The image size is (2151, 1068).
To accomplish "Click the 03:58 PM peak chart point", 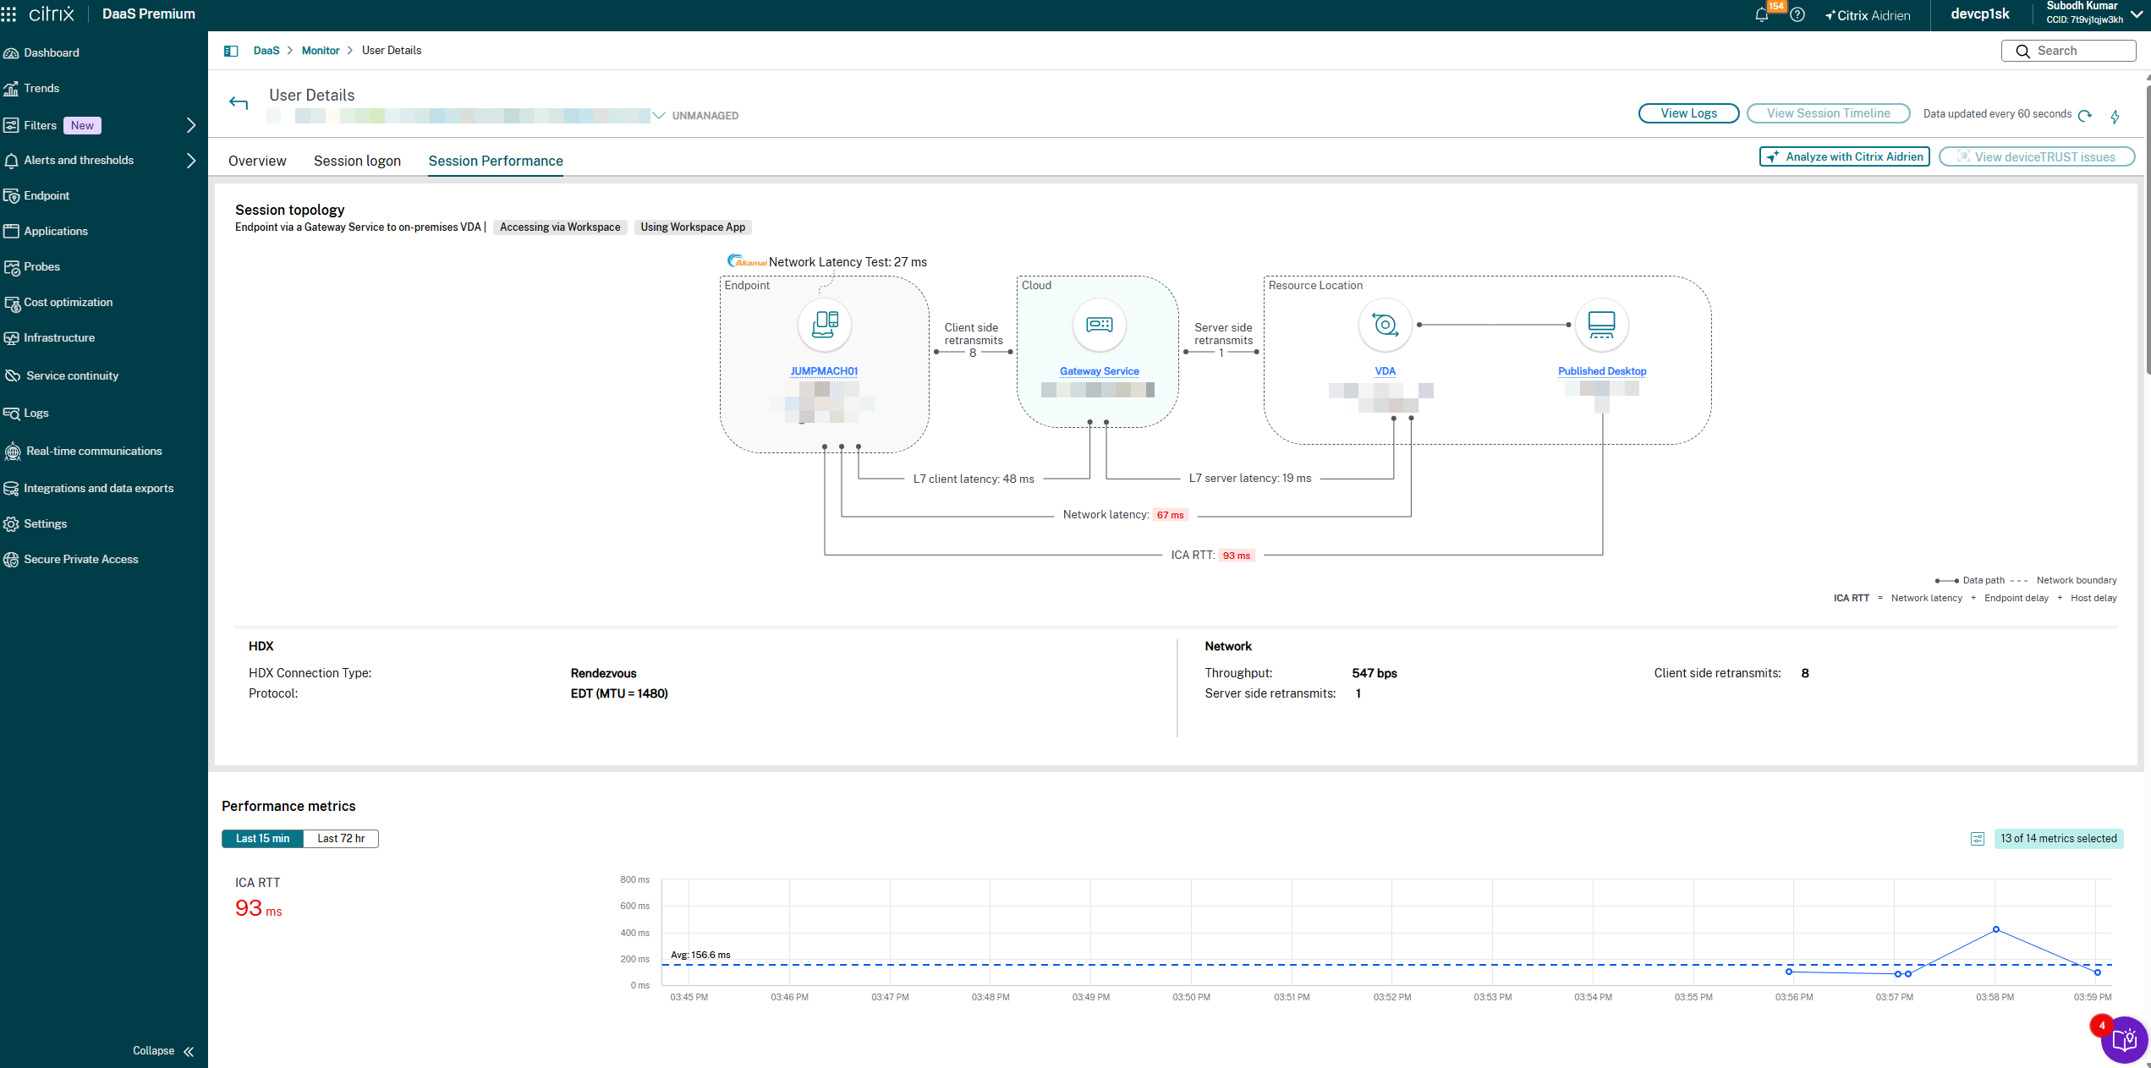I will pyautogui.click(x=1995, y=929).
